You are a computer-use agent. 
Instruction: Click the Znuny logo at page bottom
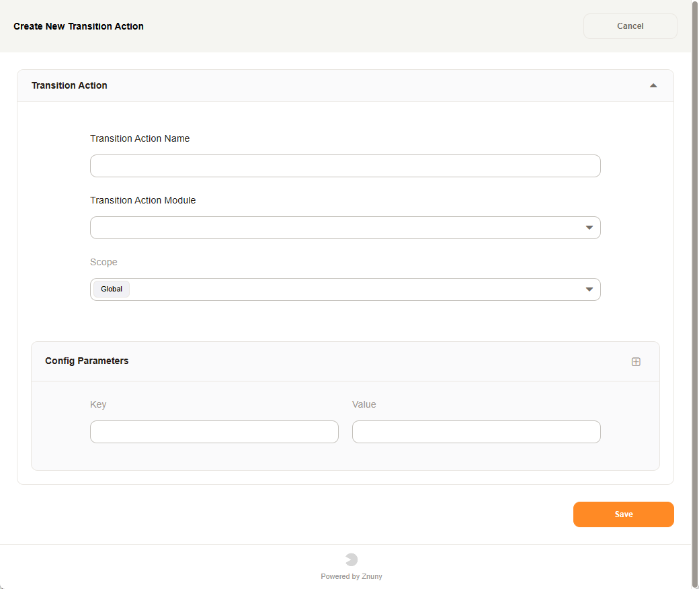(x=351, y=558)
